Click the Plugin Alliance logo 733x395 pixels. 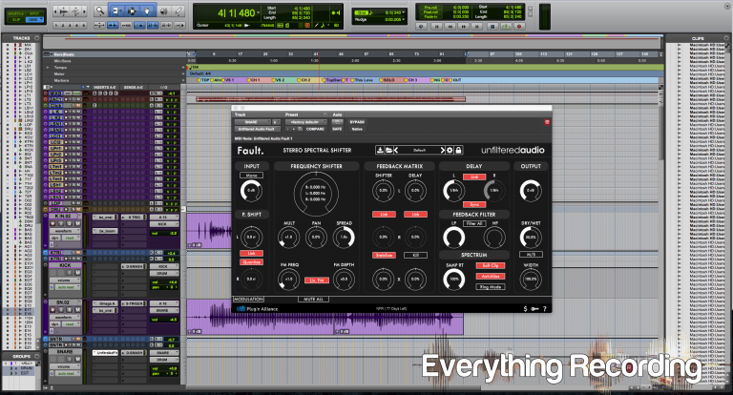(257, 308)
